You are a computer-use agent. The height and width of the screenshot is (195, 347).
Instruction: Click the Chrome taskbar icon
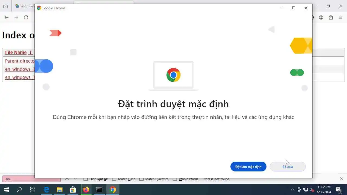[x=113, y=190]
